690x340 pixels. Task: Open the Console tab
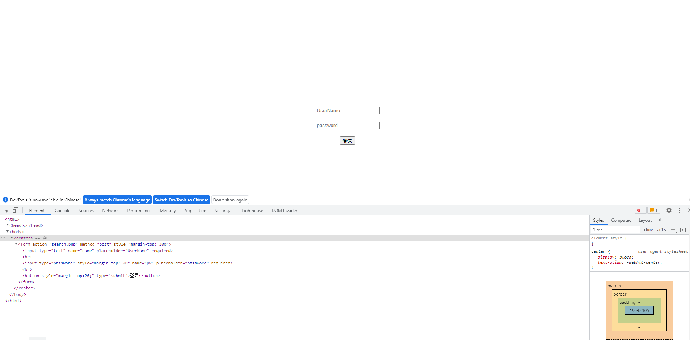(x=63, y=211)
